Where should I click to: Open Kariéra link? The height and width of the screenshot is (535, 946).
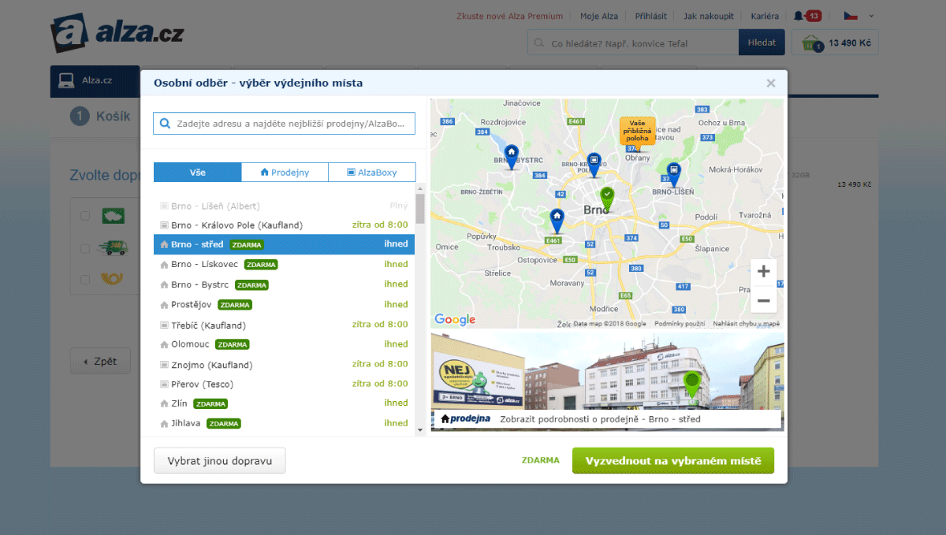[x=765, y=16]
